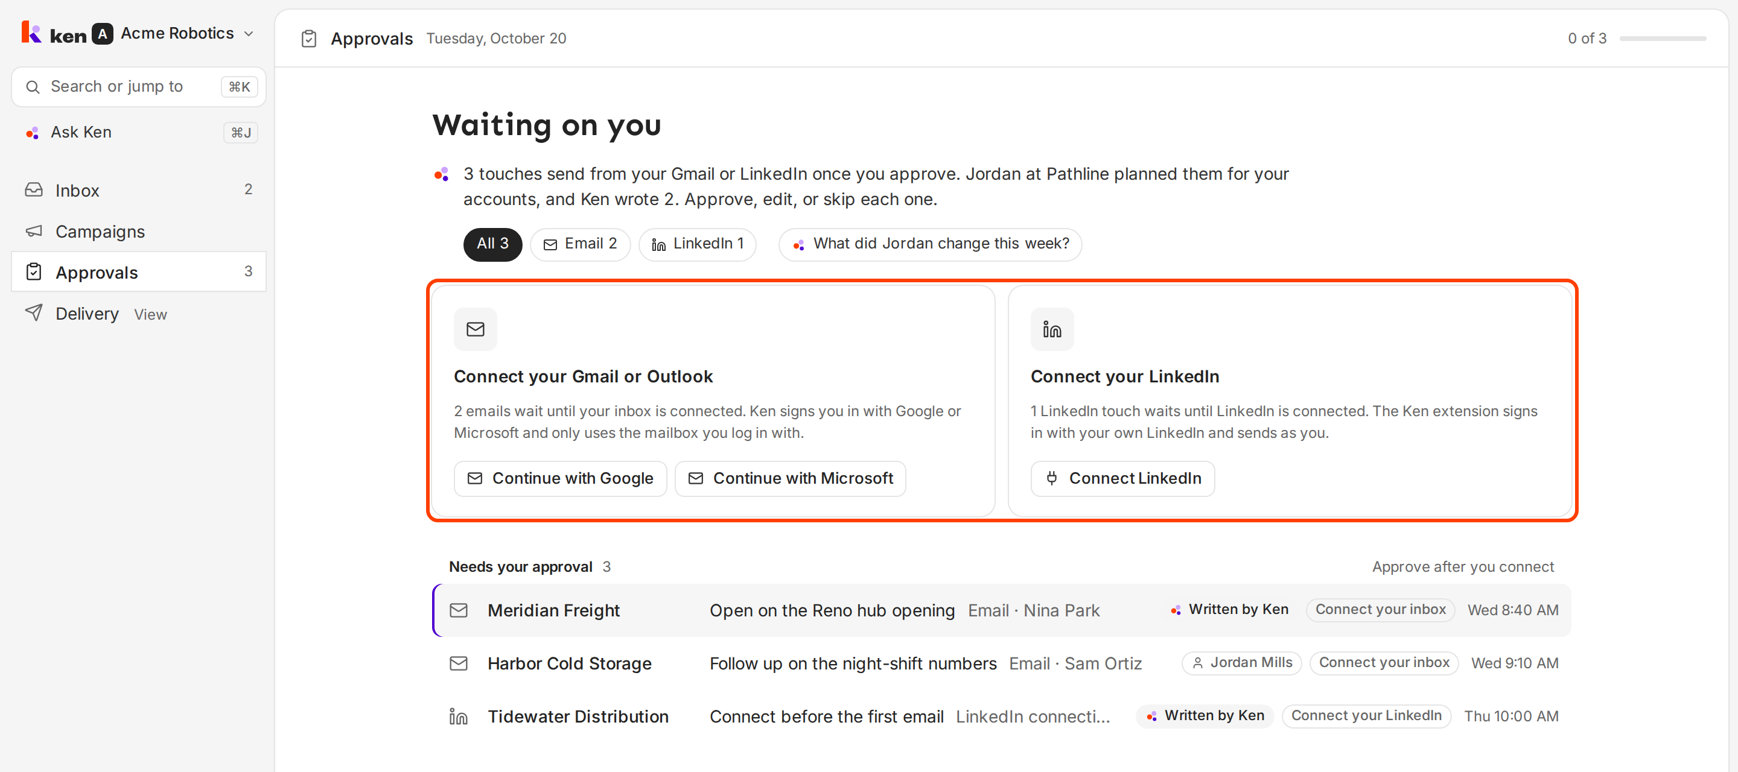Click the Campaigns megaphone icon
Image resolution: width=1738 pixels, height=772 pixels.
[x=34, y=231]
